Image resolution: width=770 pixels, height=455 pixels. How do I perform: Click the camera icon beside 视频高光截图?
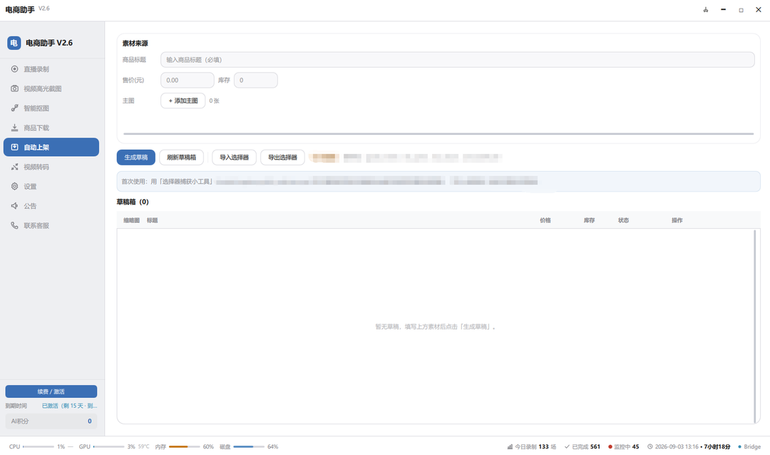coord(15,89)
